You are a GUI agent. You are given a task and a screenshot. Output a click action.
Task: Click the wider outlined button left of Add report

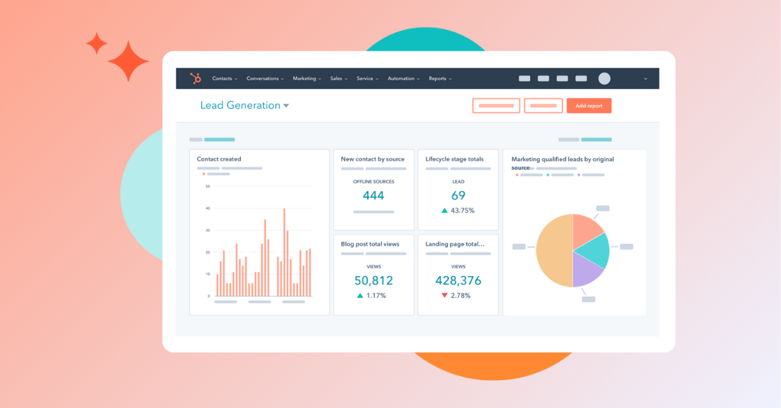tap(496, 106)
